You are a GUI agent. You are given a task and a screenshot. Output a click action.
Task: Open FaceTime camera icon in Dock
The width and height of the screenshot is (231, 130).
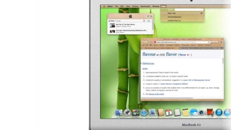coord(202,113)
